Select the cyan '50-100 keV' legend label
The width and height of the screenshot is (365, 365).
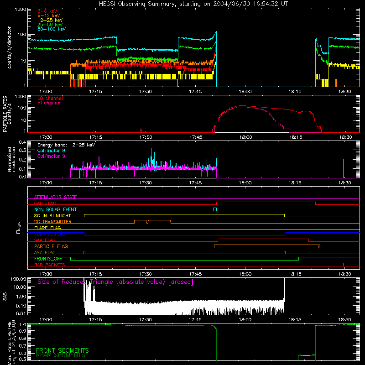[x=52, y=29]
